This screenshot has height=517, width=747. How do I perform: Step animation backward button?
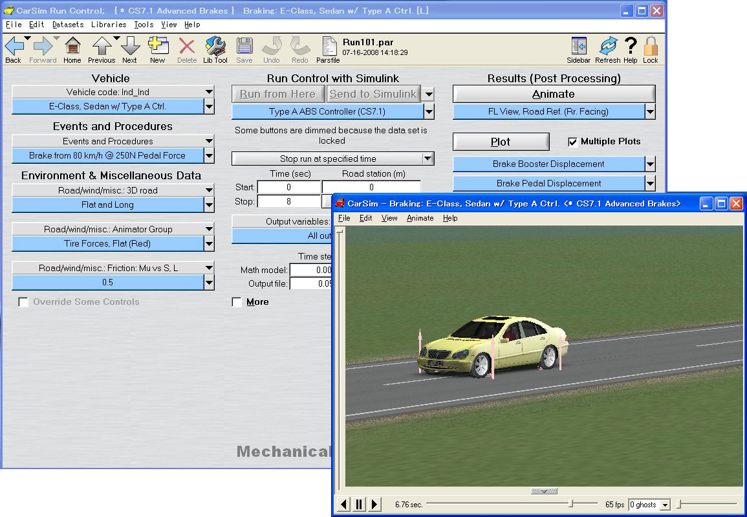point(343,504)
